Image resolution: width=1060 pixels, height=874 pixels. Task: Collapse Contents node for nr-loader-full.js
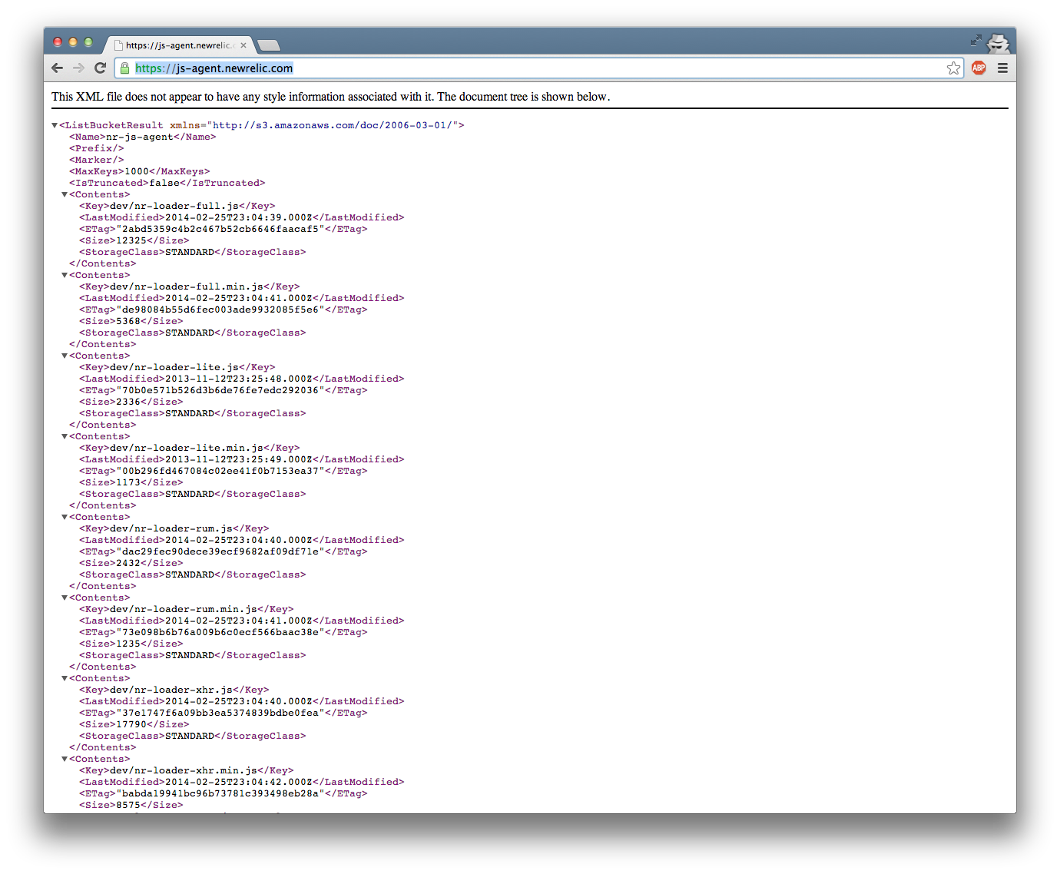tap(65, 194)
